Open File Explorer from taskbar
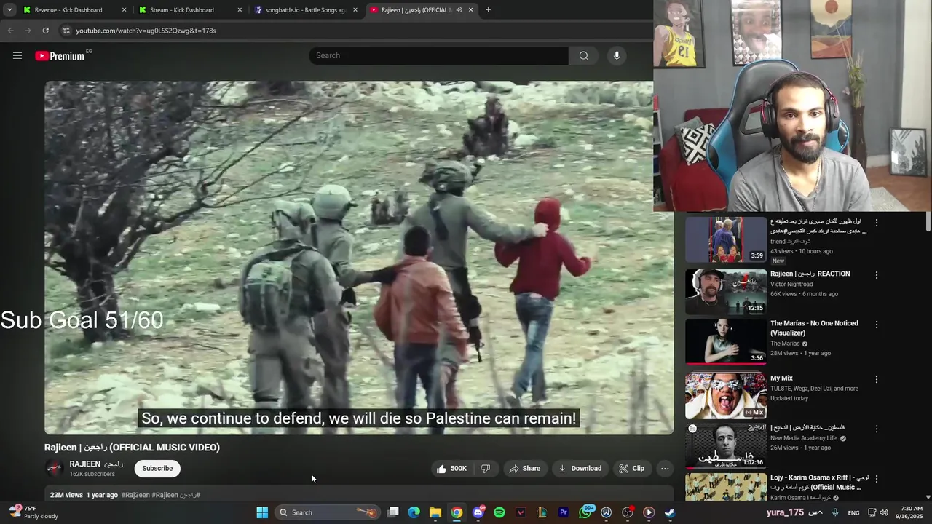This screenshot has width=932, height=524. 435,512
